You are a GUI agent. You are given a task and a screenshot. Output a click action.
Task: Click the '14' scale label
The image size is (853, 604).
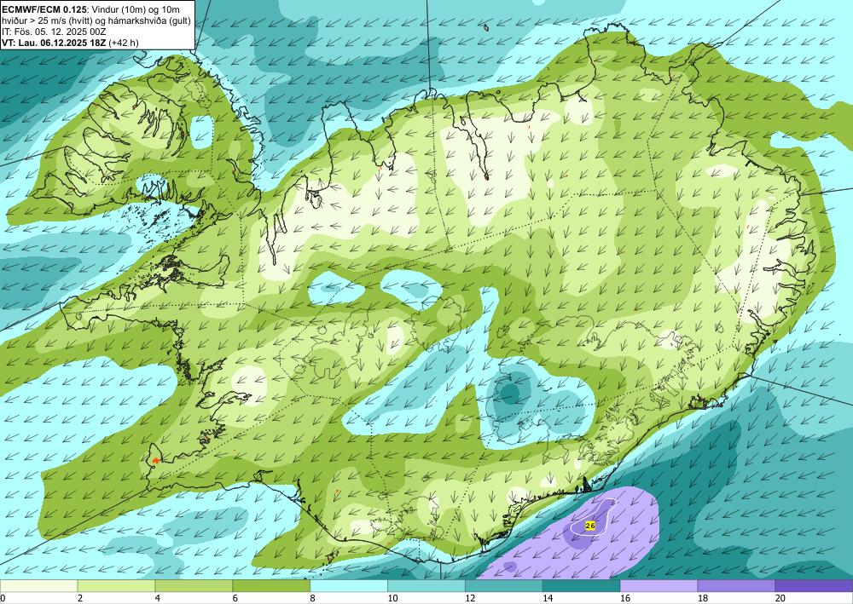[548, 598]
